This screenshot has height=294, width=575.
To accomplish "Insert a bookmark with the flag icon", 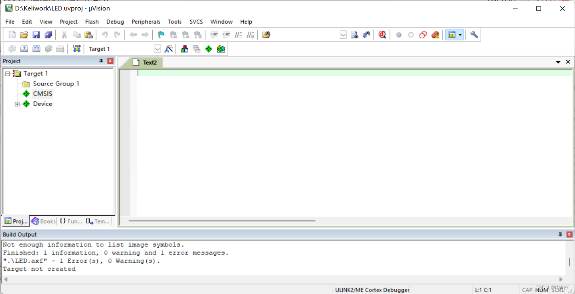I will tap(161, 35).
